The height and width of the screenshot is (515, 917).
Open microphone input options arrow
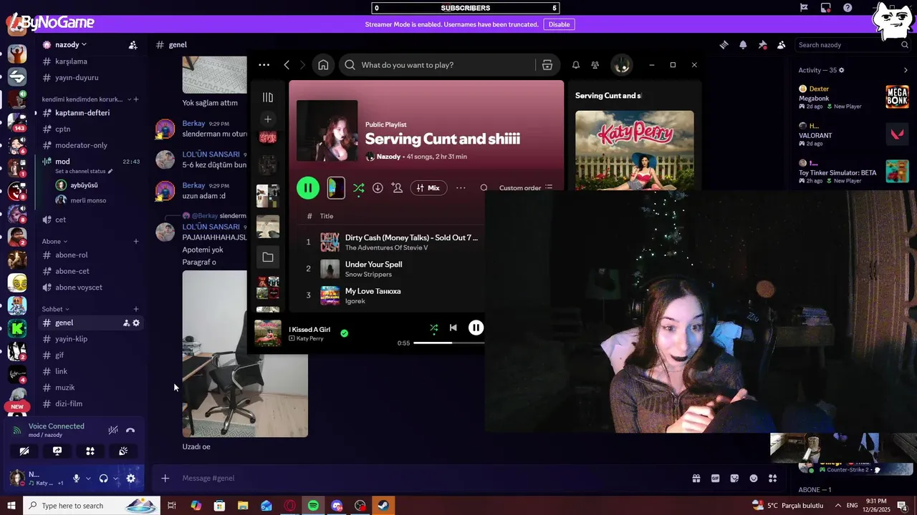coord(88,479)
